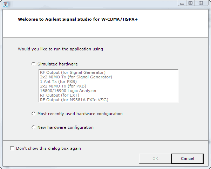Select 2x2 MIMO Tx (for PXB) entry
Viewport: 211px width, 169px height.
[x=63, y=86]
